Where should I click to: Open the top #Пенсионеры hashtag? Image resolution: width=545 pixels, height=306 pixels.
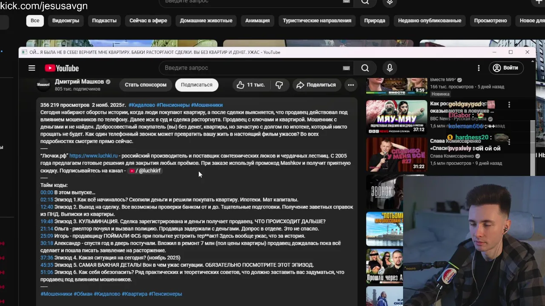[x=173, y=105]
